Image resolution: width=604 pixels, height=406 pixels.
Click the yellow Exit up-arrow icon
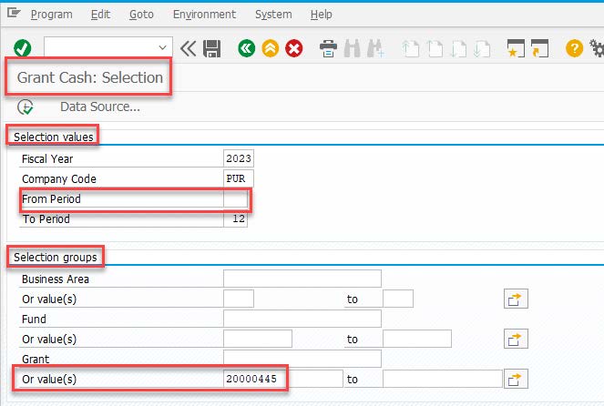[x=271, y=48]
